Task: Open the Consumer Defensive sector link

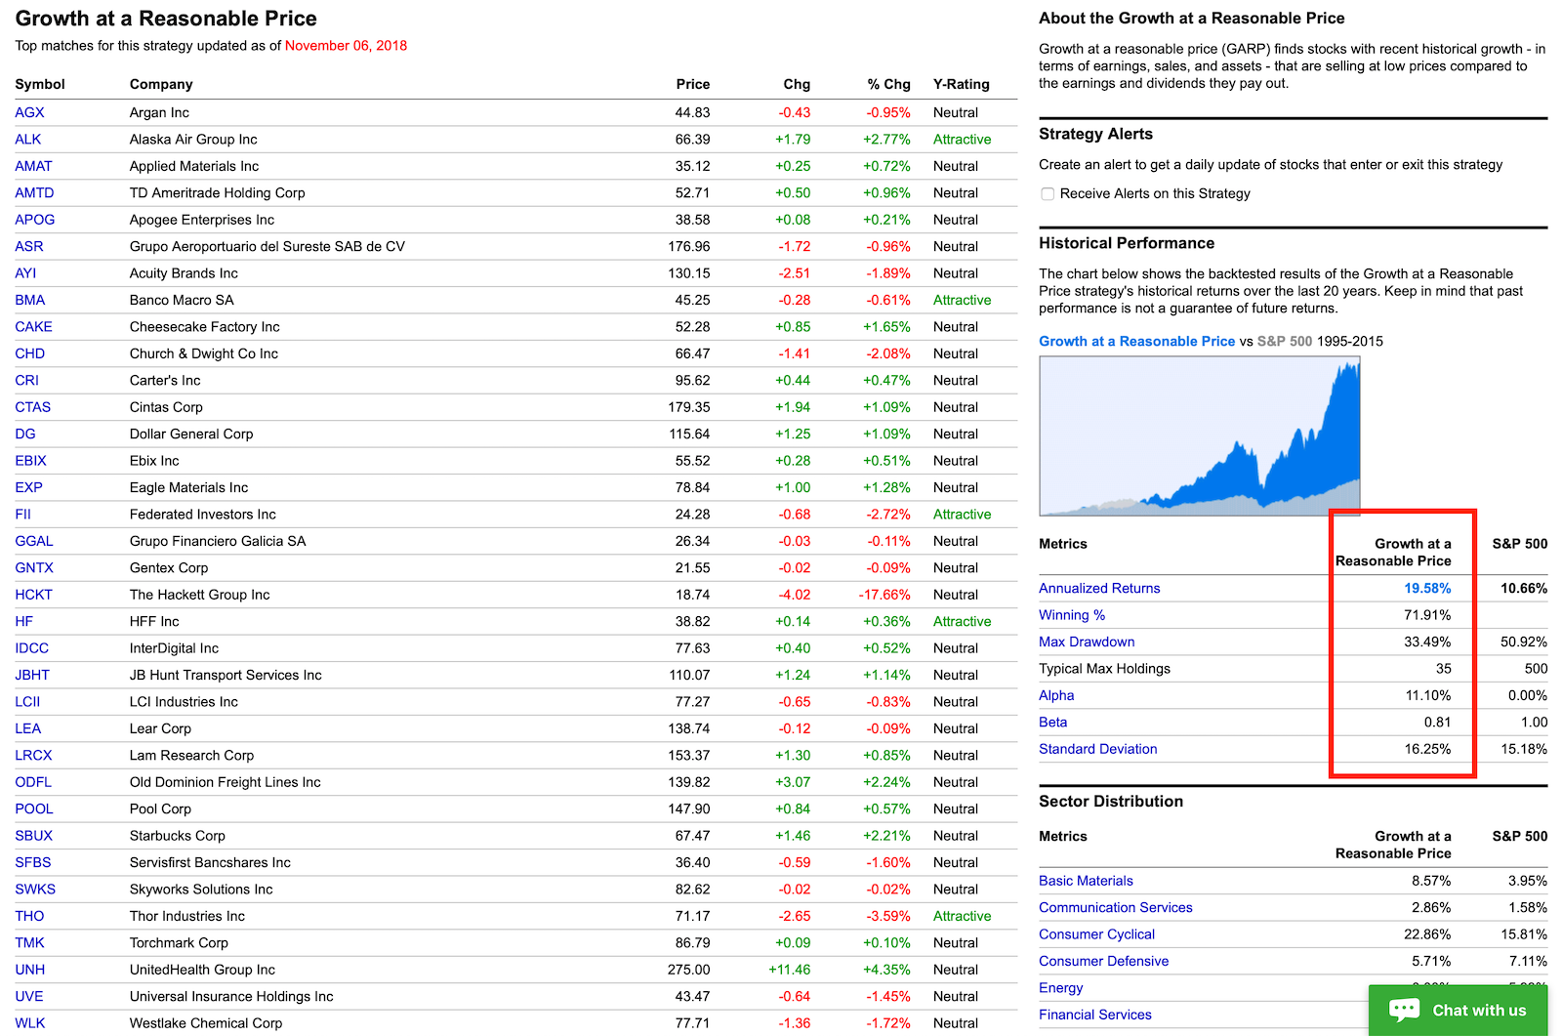Action: coord(1104,962)
